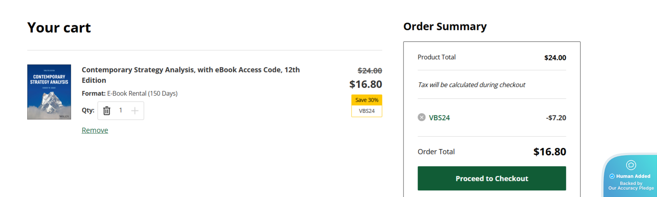Click the Backed by Our Accuracy Pledge text
657x197 pixels.
point(631,186)
